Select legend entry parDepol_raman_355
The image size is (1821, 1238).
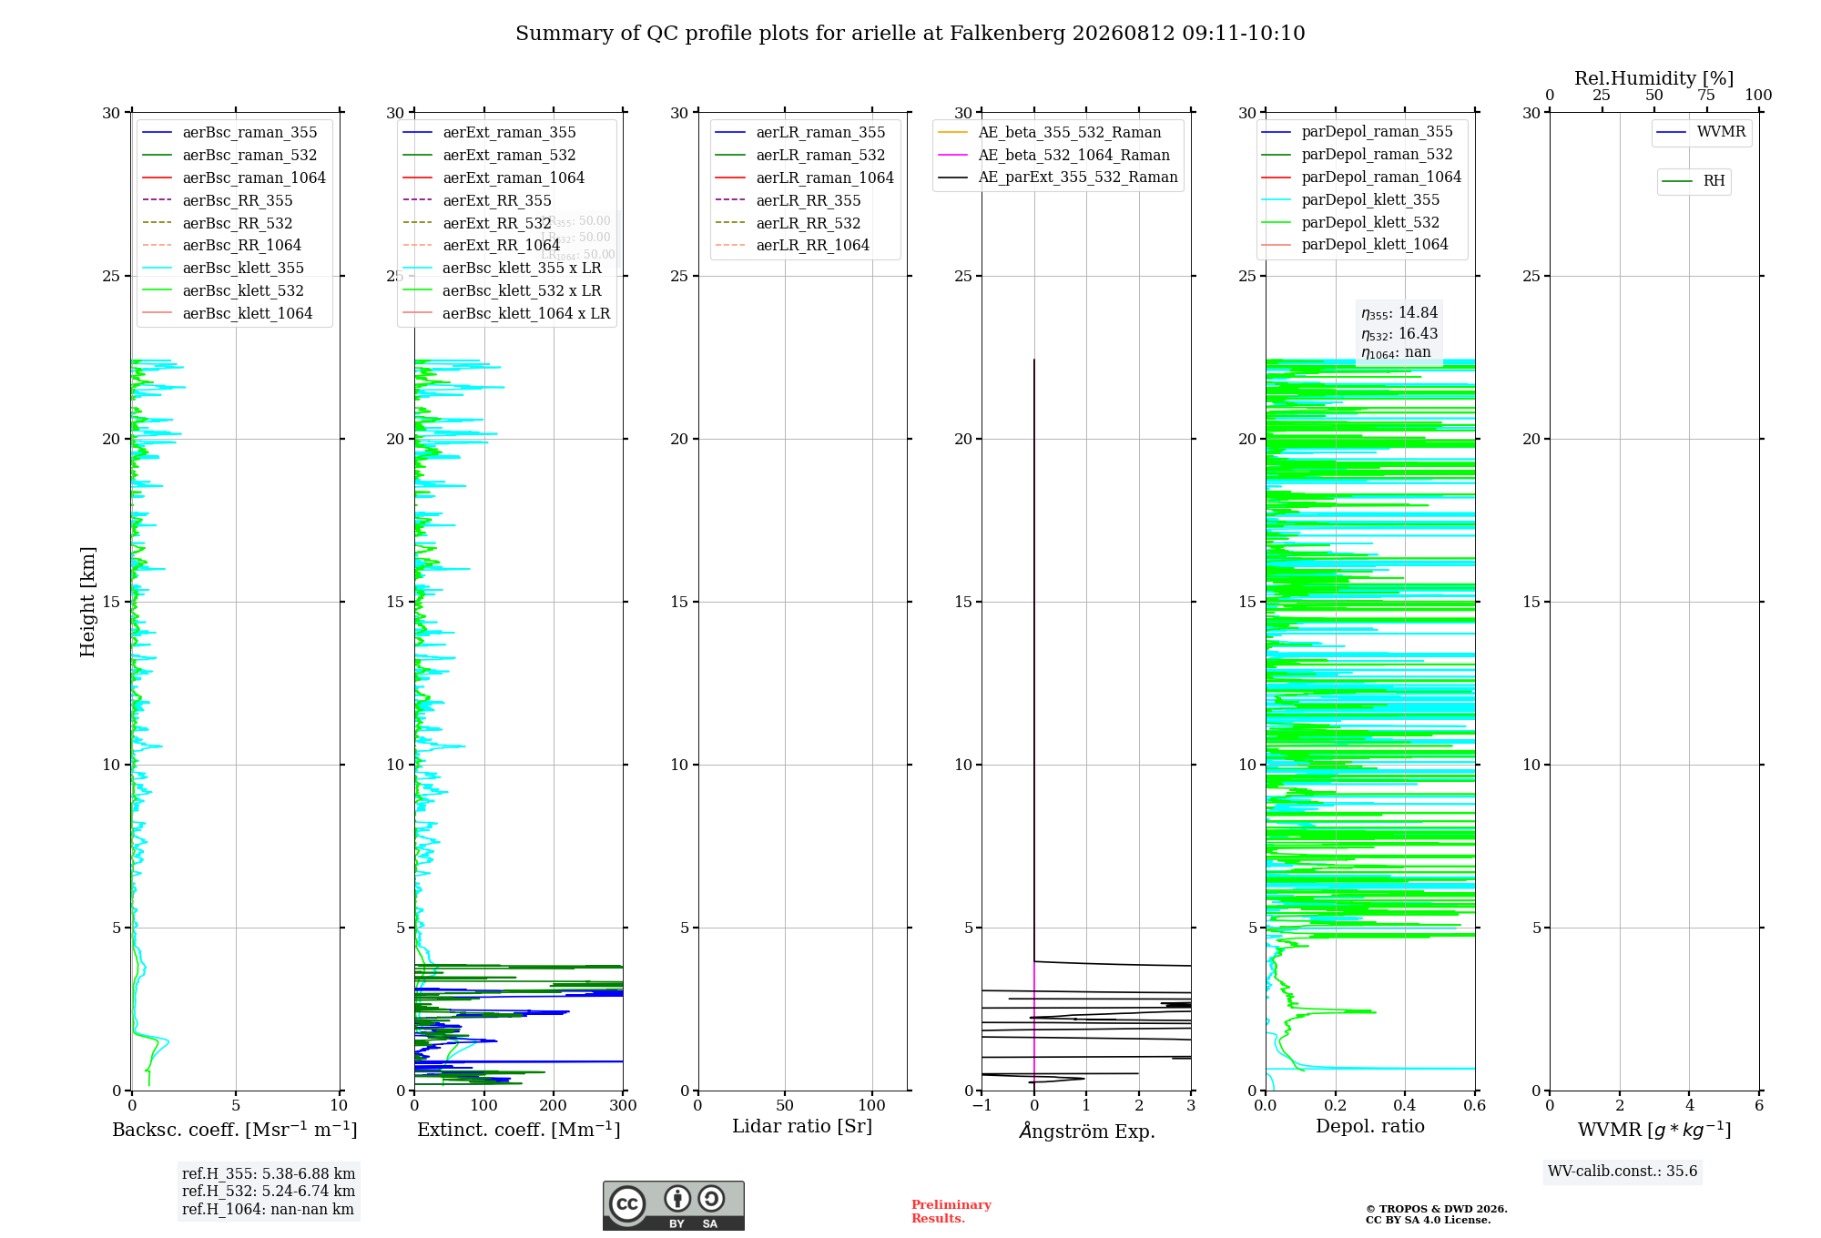pos(1358,132)
